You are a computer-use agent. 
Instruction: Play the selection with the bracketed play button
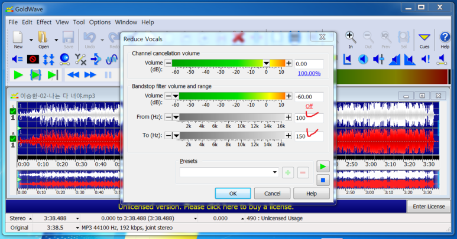tap(35, 75)
